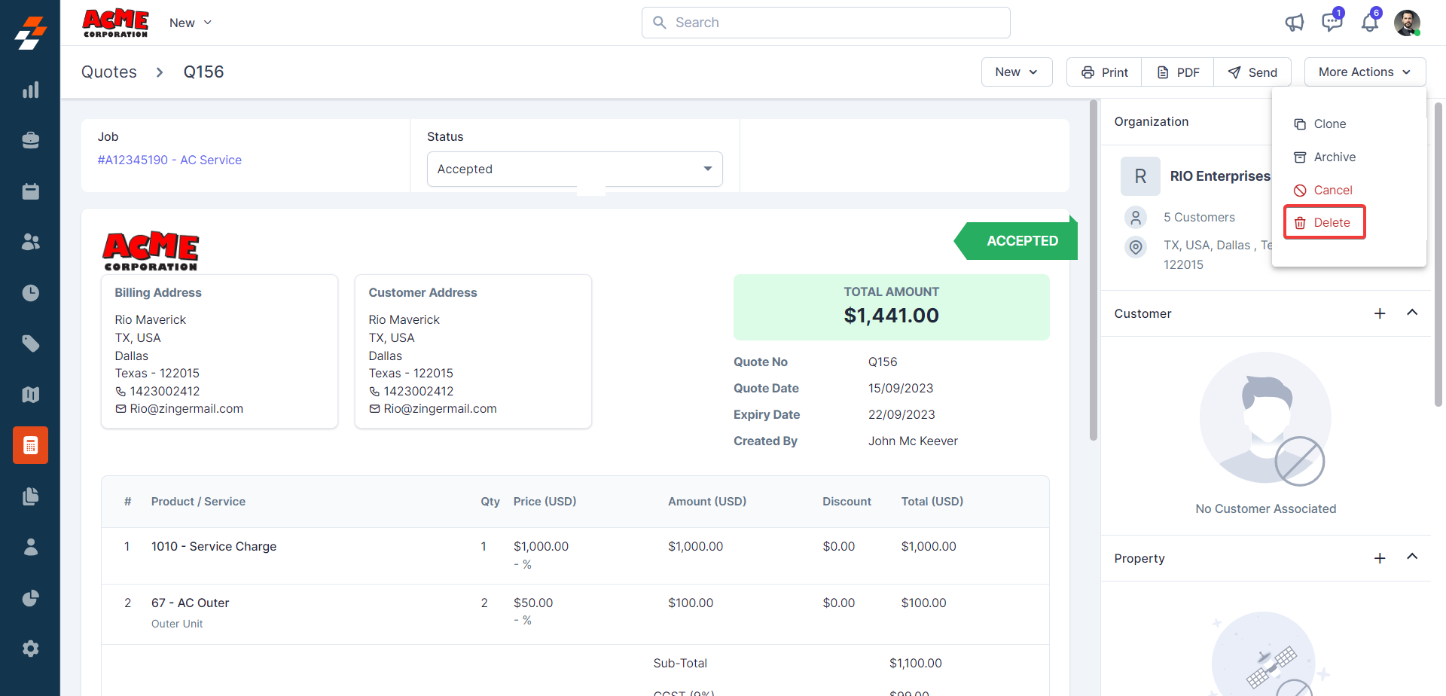Select Archive from the More Actions menu
The height and width of the screenshot is (696, 1446).
(x=1334, y=157)
